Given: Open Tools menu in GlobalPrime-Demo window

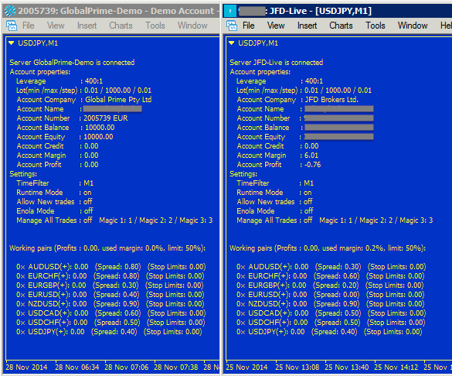Looking at the screenshot, I should click(155, 26).
